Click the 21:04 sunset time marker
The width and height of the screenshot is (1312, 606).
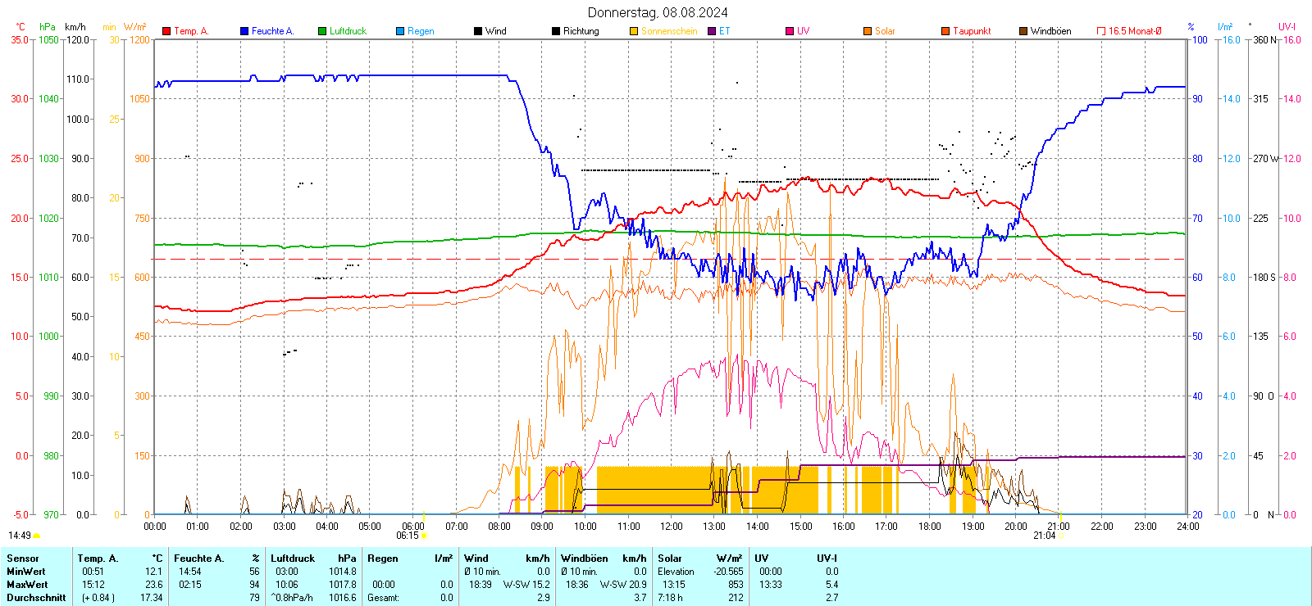pyautogui.click(x=1044, y=536)
